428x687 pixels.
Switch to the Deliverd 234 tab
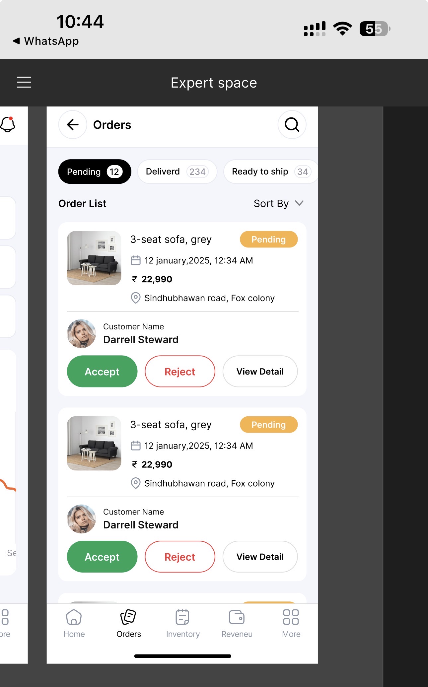[177, 172]
